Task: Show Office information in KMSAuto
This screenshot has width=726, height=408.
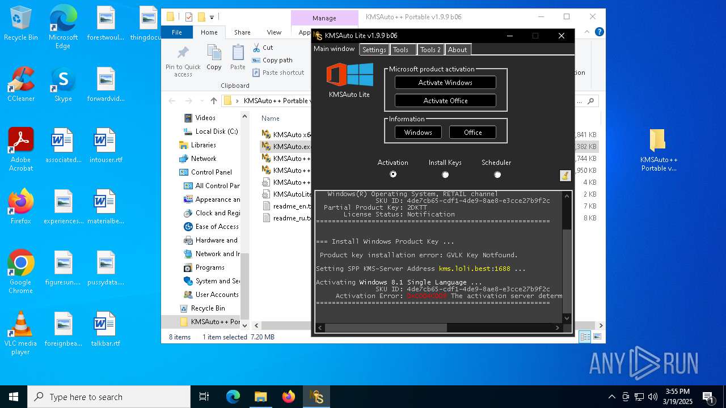Action: coord(472,132)
